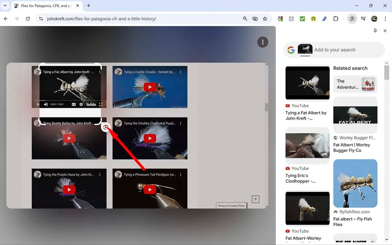The width and height of the screenshot is (392, 245).
Task: Open the blue pen extension icon
Action: 325,19
